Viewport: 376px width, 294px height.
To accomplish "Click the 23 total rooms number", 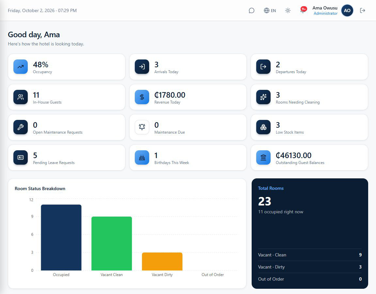I will (x=264, y=201).
